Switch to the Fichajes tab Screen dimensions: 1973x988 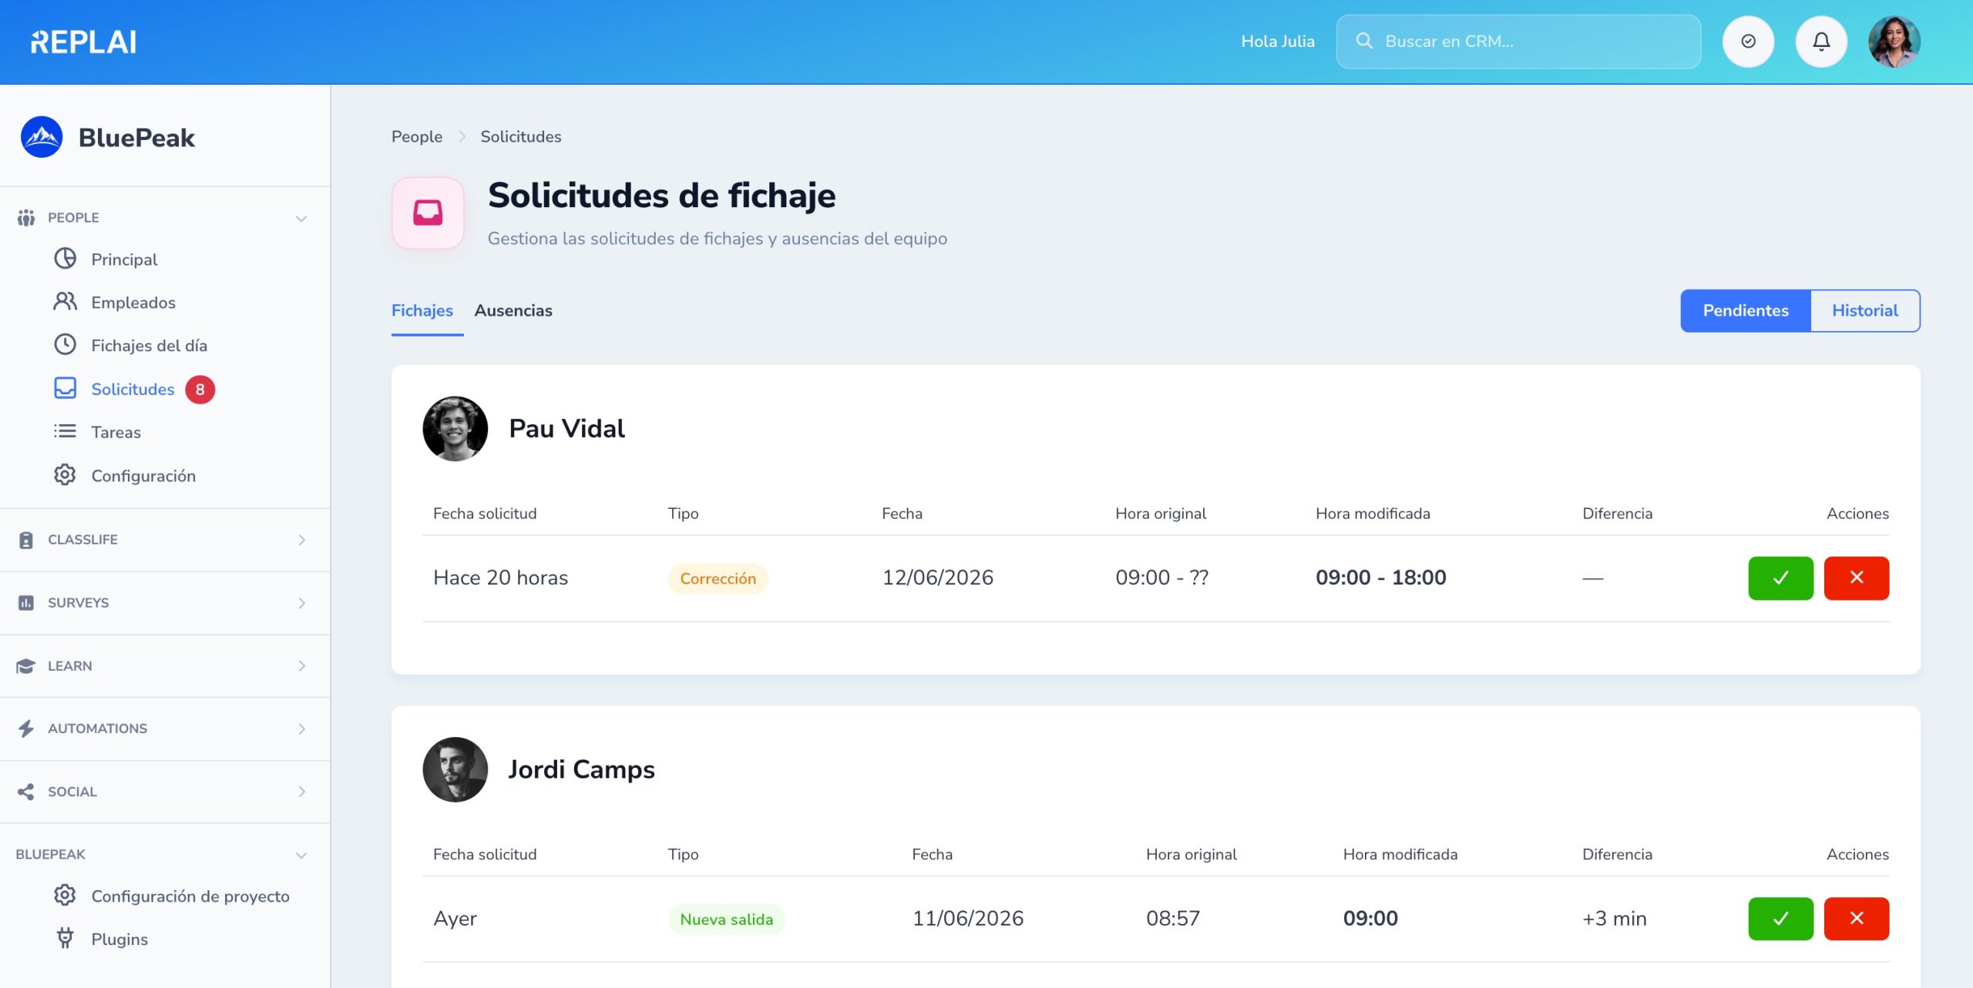422,310
